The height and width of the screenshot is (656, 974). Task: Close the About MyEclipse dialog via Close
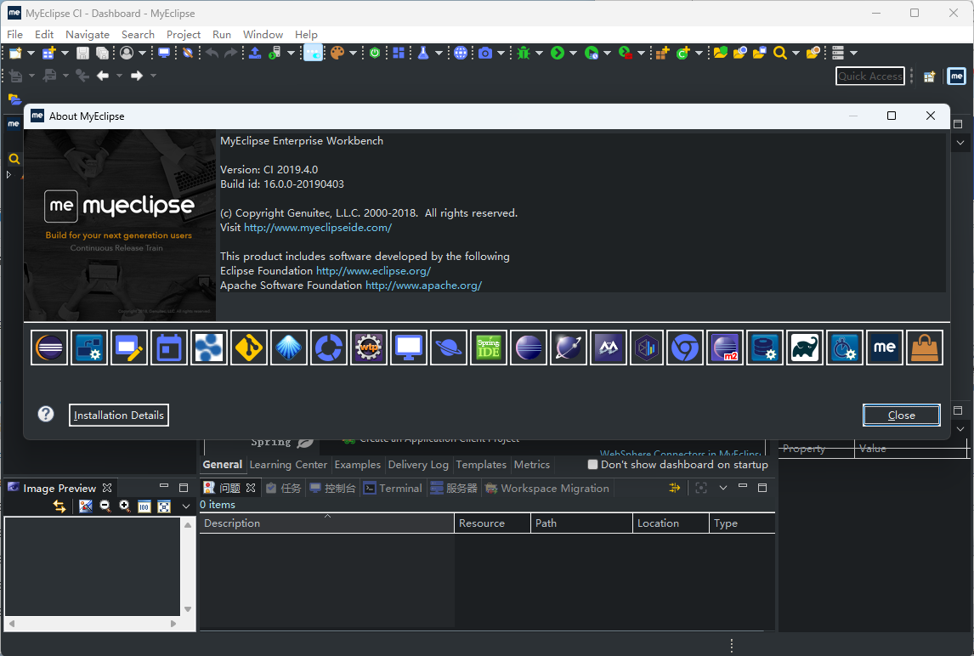point(901,416)
